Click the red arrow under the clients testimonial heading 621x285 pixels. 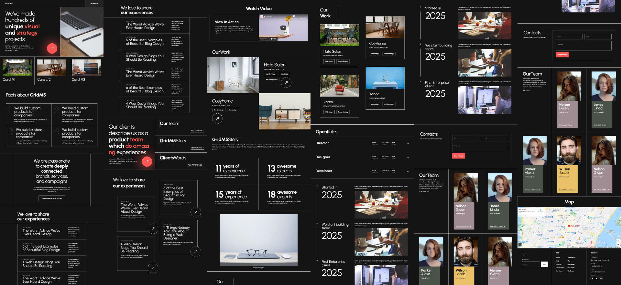tap(147, 161)
